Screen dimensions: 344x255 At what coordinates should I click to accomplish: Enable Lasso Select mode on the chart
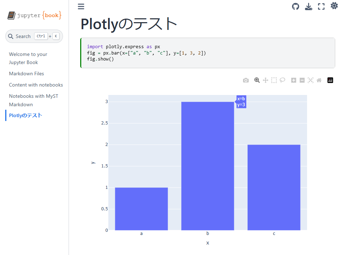pyautogui.click(x=282, y=80)
